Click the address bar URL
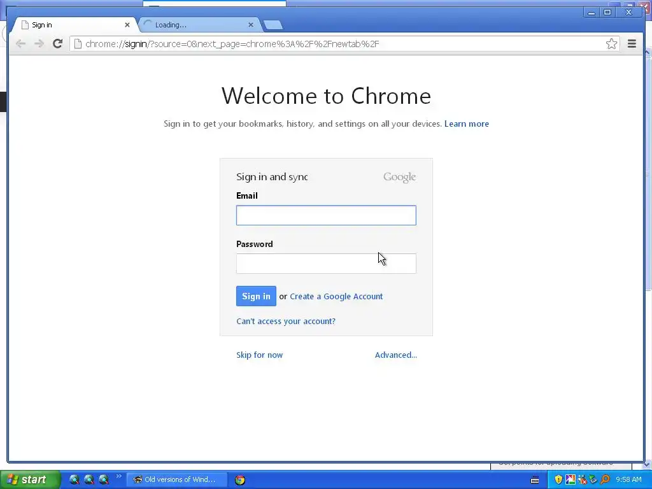The width and height of the screenshot is (652, 489). pyautogui.click(x=232, y=44)
